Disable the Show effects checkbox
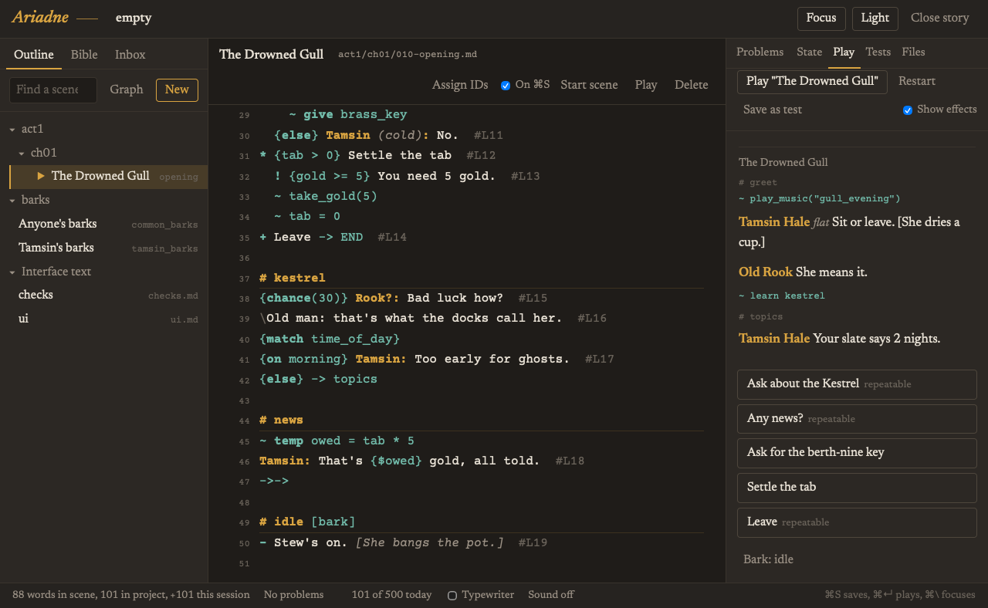The image size is (988, 608). pyautogui.click(x=908, y=110)
